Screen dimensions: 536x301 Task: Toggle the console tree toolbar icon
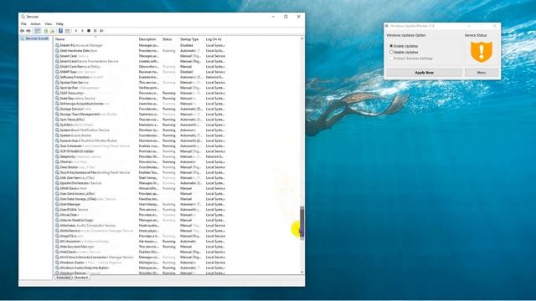[x=37, y=31]
